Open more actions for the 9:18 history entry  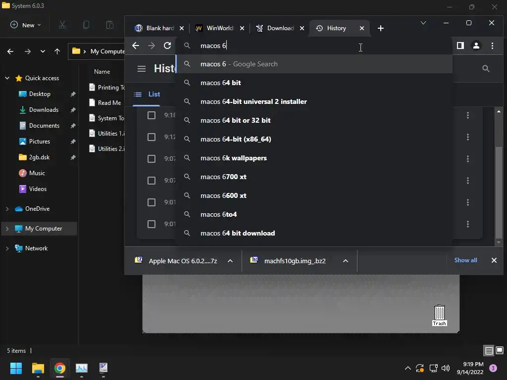tap(467, 115)
